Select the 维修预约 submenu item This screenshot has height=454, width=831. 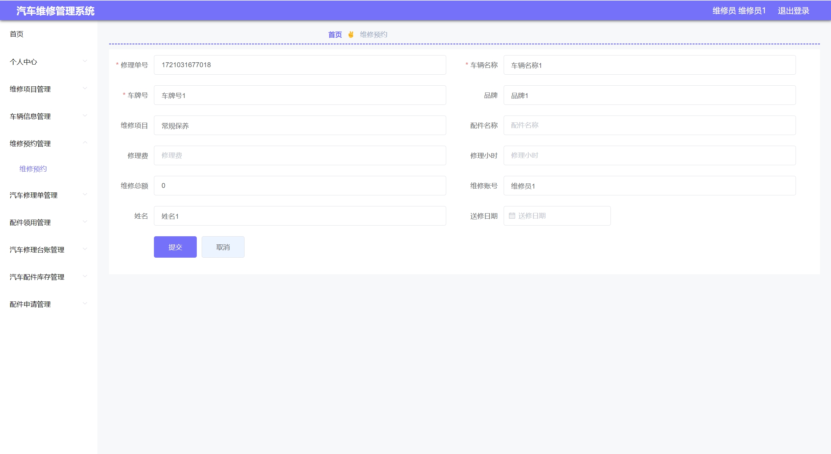33,169
